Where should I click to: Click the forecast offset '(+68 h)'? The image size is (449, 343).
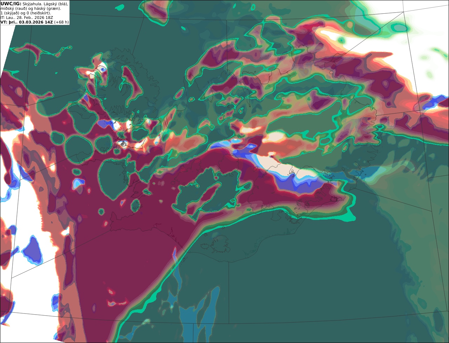(61, 22)
